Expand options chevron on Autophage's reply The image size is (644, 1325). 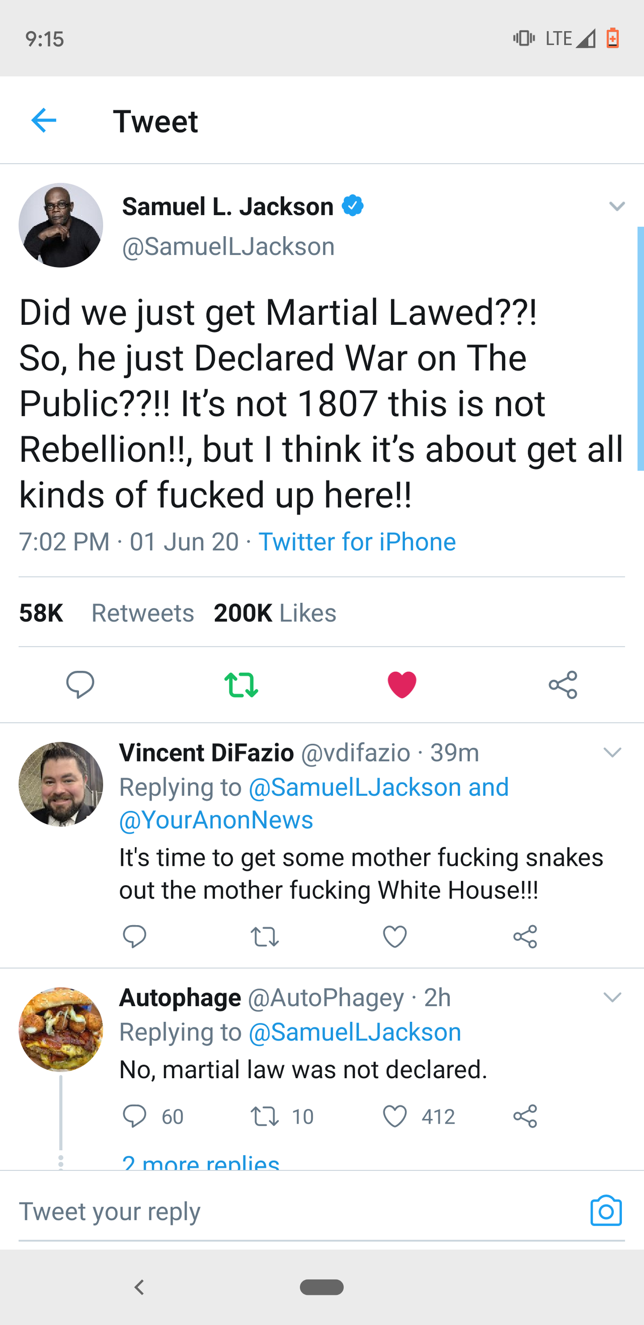pos(612,997)
